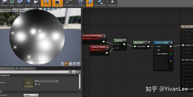The image size is (193, 97).
Task: Toggle Live Update in the toolbar
Action: coord(80,3)
